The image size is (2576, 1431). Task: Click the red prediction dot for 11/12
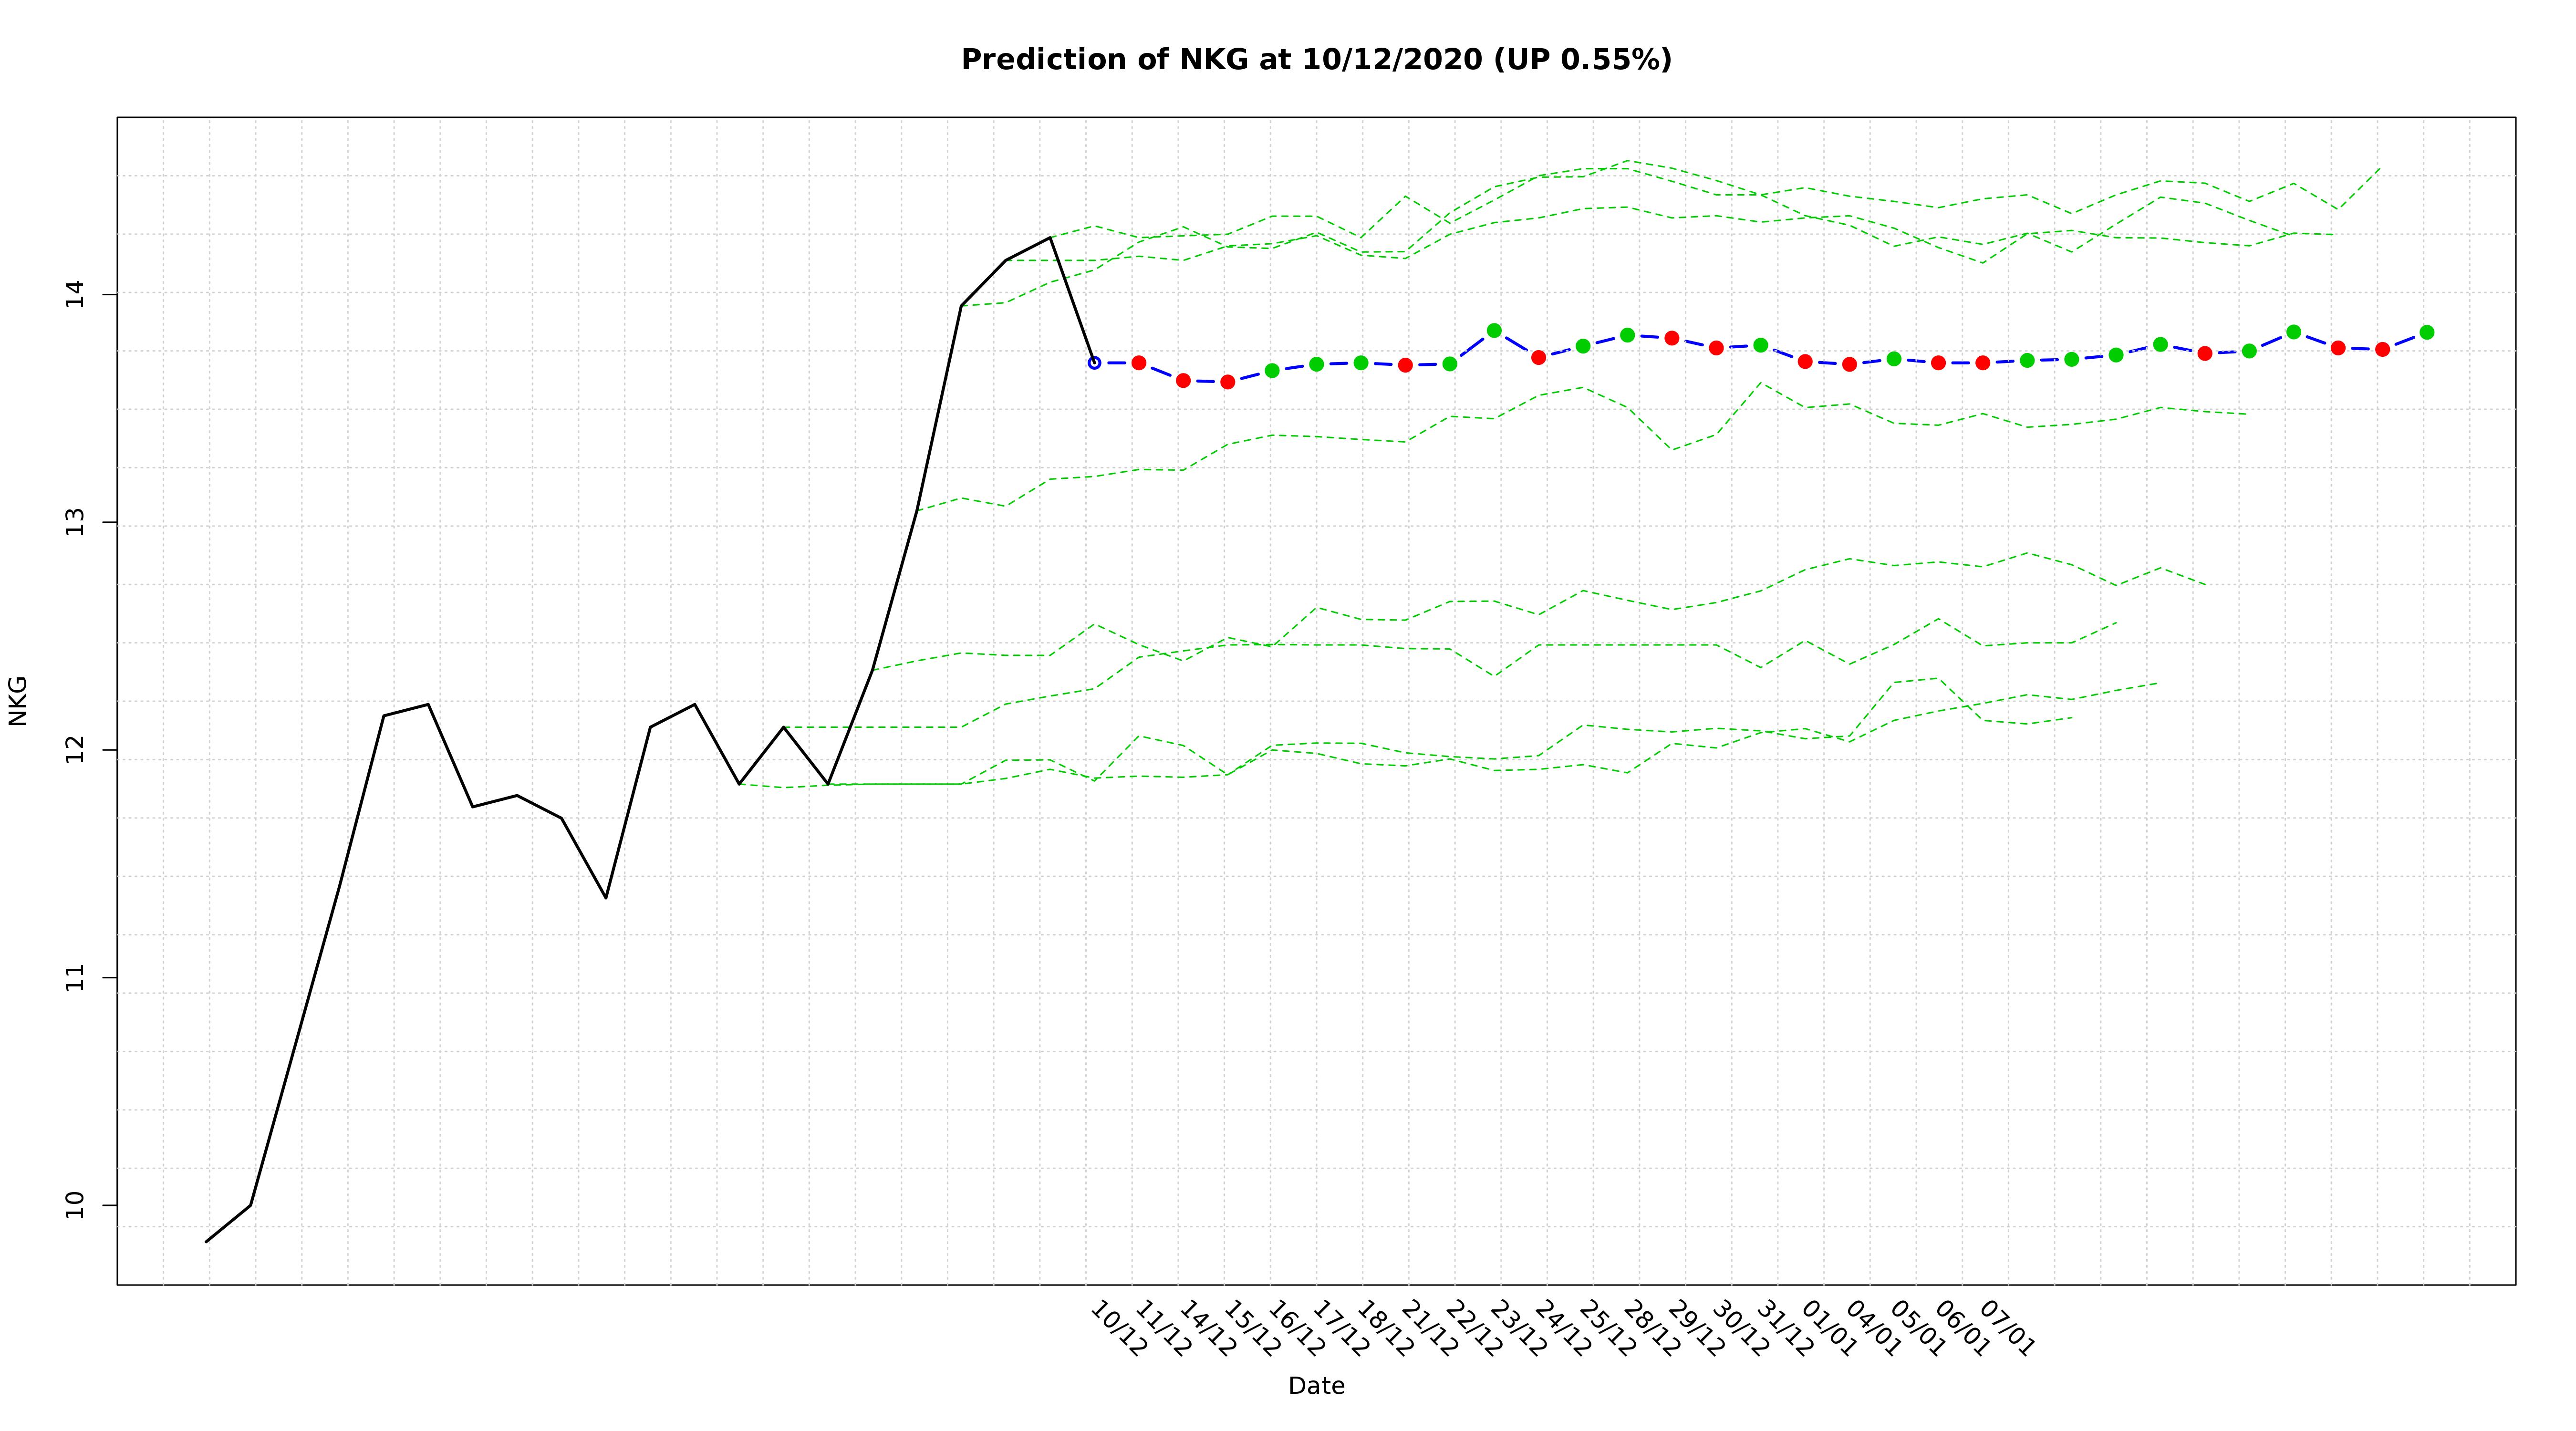point(1139,363)
